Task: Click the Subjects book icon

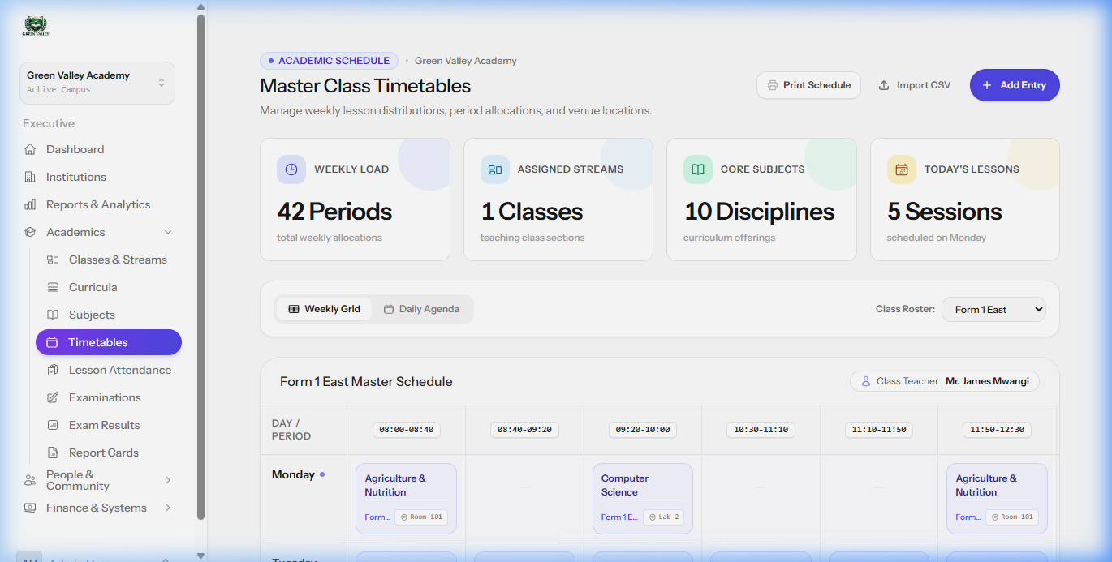Action: coord(53,315)
